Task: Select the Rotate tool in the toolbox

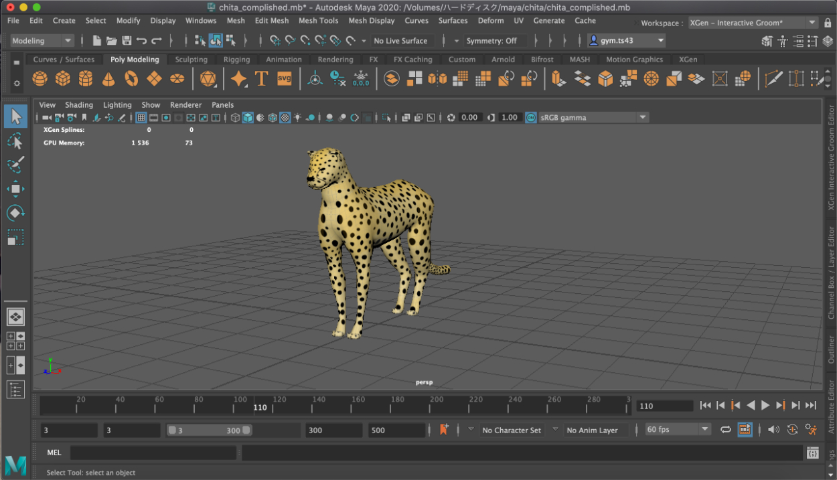Action: [x=15, y=213]
